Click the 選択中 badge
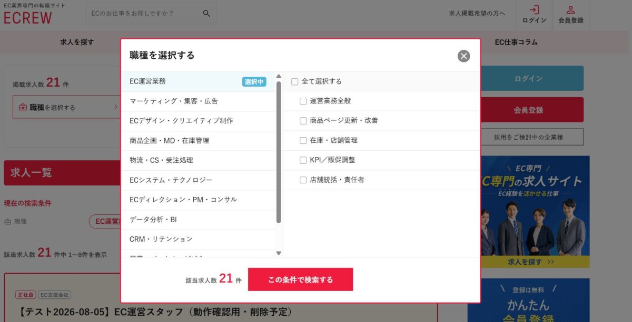632x322 pixels. point(254,81)
